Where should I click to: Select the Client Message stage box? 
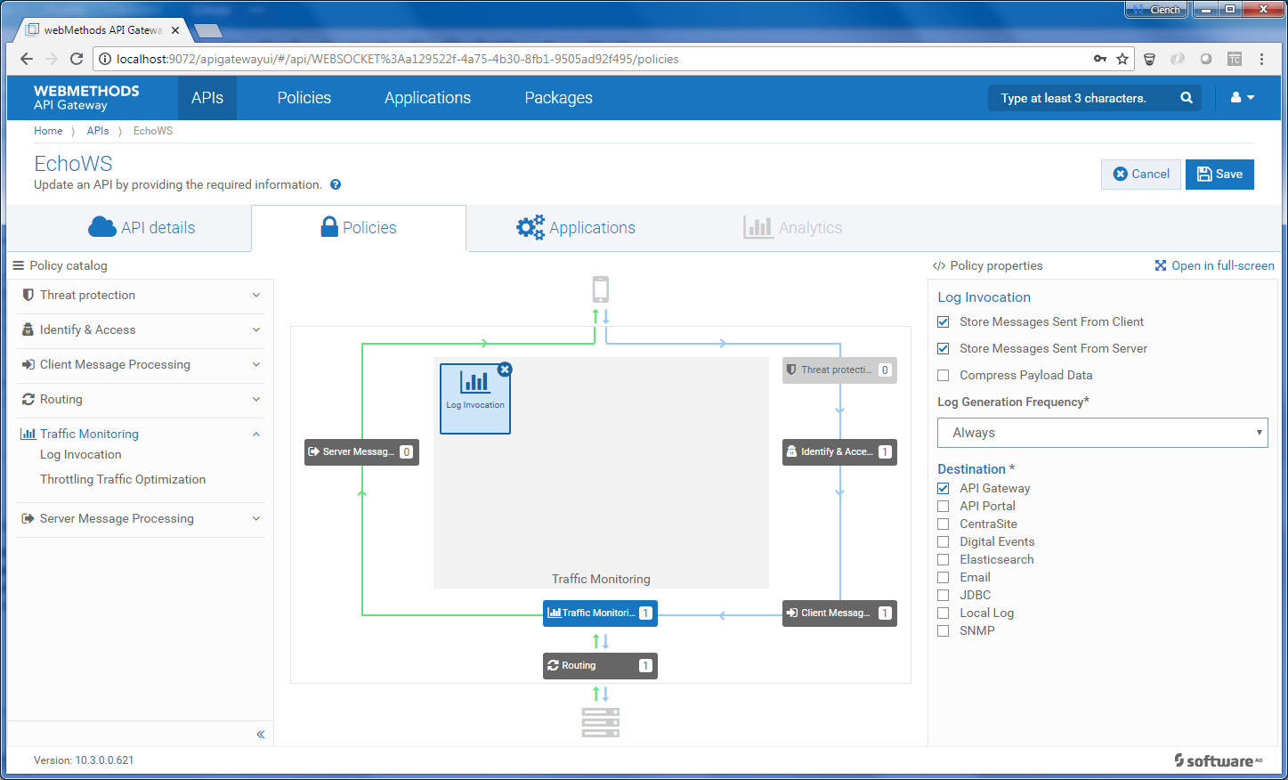coord(839,613)
